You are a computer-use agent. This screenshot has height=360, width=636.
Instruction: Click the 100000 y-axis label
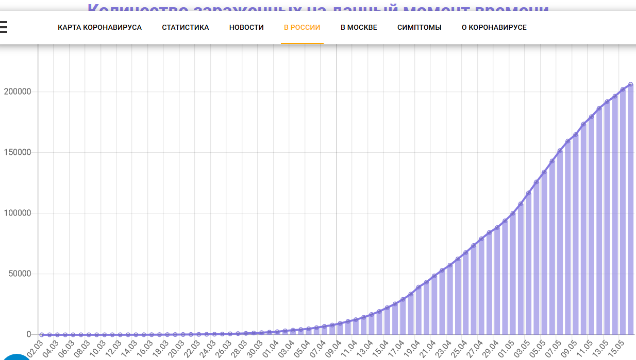tap(18, 213)
